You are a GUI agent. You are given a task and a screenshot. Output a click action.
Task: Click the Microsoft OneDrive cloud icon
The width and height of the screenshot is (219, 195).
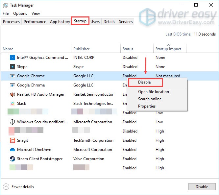pos(12,150)
